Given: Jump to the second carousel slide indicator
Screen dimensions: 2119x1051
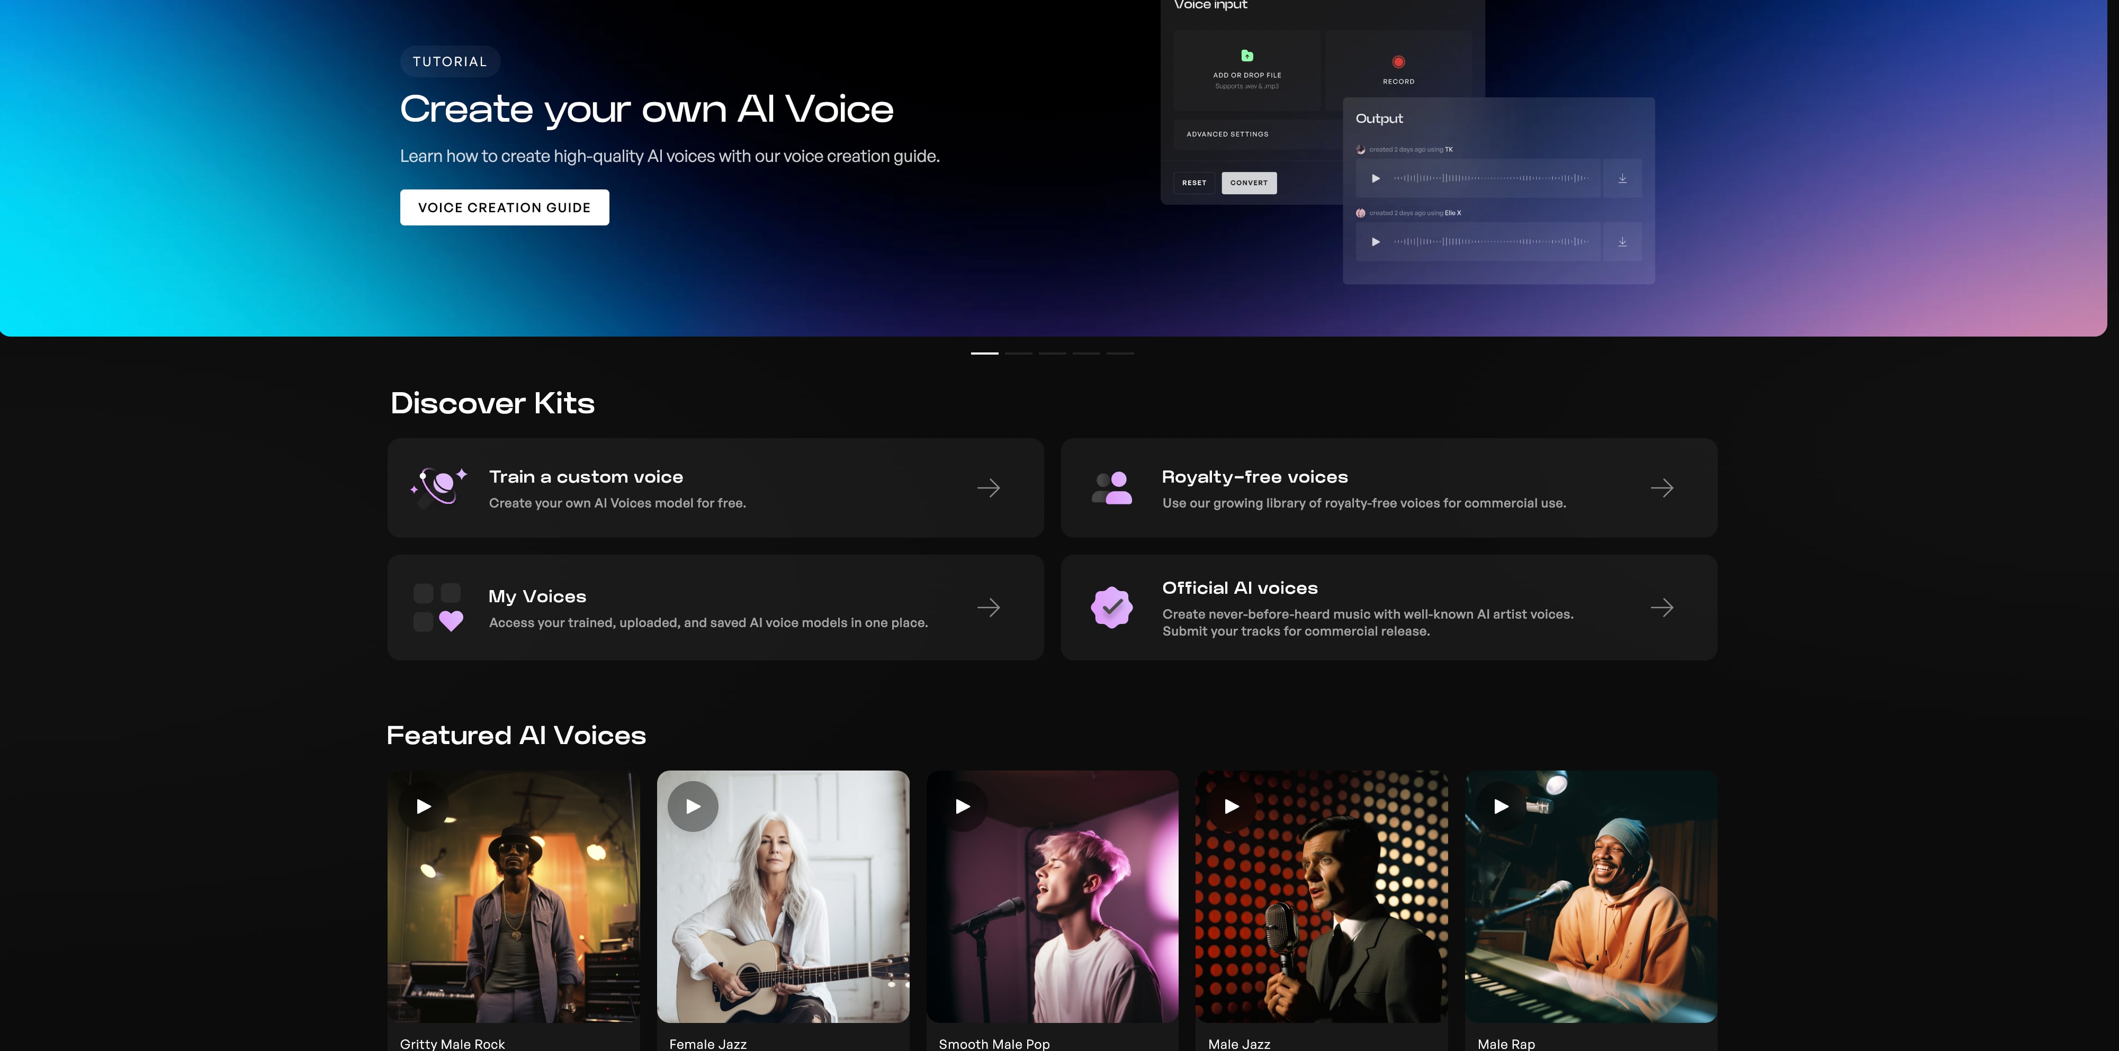Looking at the screenshot, I should (x=1018, y=353).
